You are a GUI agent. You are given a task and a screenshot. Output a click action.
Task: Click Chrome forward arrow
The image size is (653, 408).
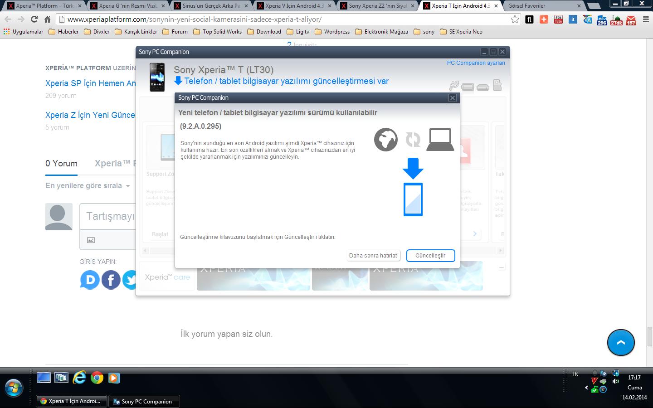click(x=21, y=19)
